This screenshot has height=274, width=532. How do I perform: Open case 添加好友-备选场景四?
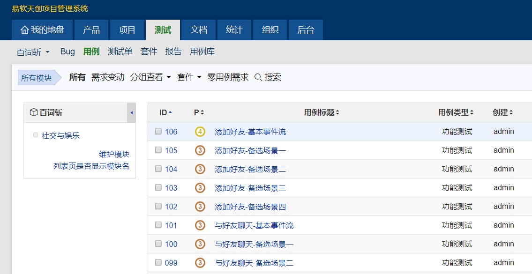pyautogui.click(x=250, y=206)
